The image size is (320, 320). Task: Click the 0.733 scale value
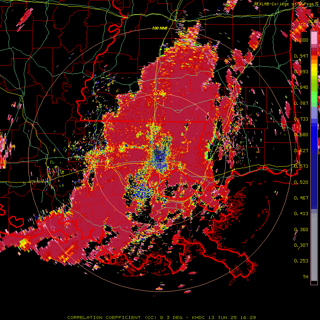coord(301,119)
